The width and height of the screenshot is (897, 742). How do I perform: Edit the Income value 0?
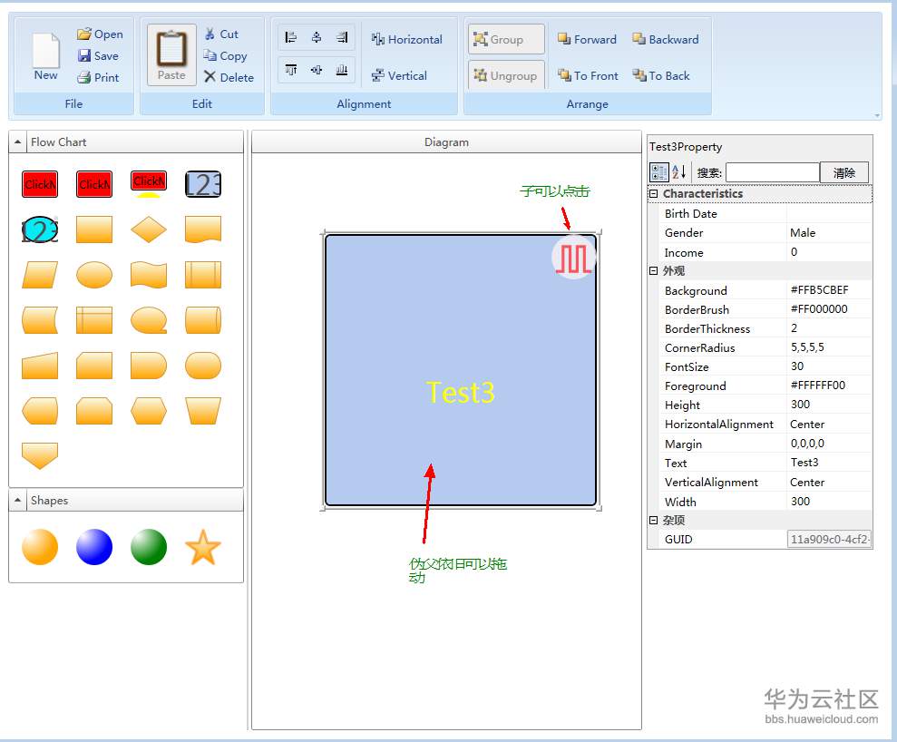coord(829,252)
